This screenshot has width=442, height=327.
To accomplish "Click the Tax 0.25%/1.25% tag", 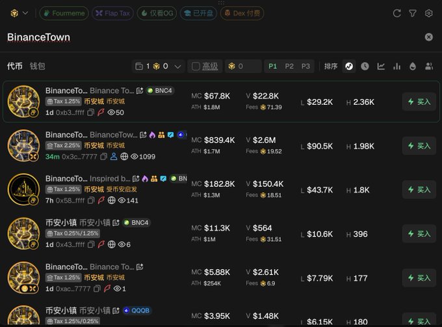I will tap(73, 234).
